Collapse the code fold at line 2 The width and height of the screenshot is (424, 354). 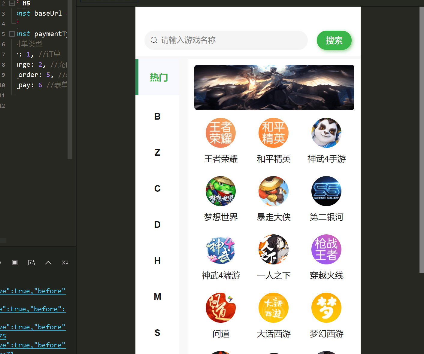coord(12,3)
